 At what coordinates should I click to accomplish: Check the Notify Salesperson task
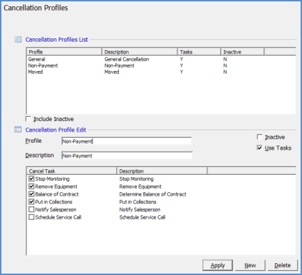31,210
